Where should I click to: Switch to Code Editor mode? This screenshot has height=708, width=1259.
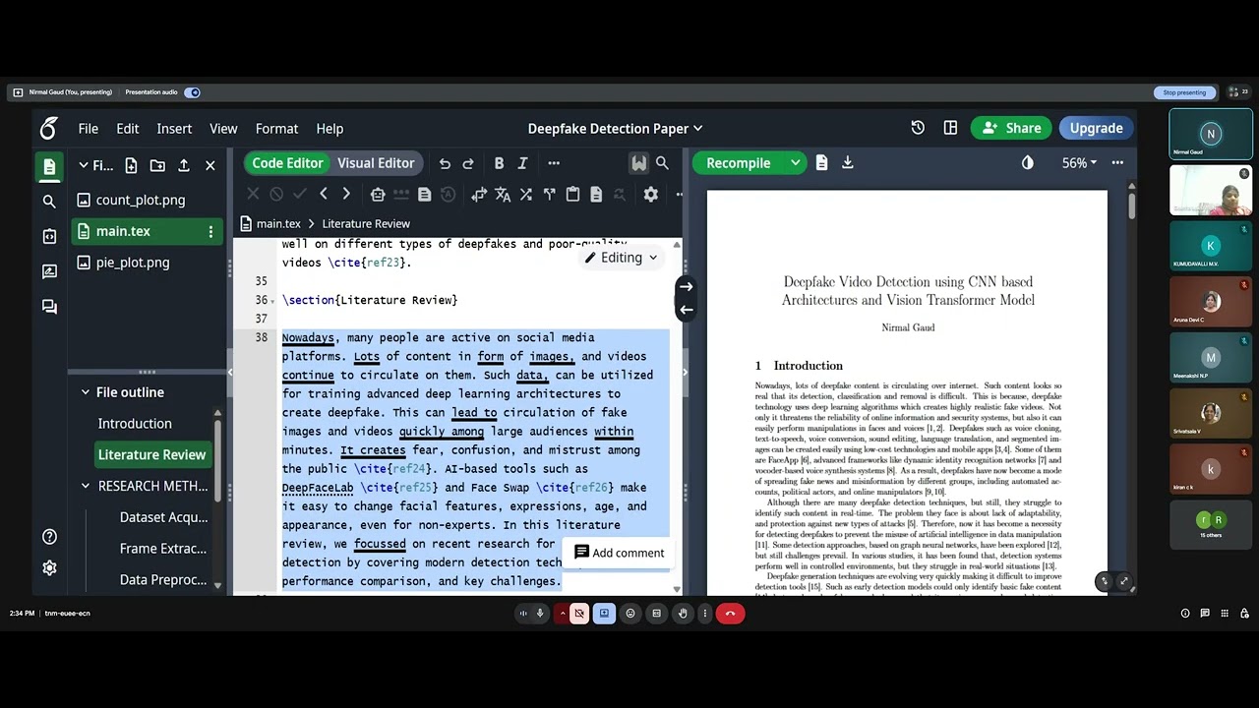[x=287, y=163]
